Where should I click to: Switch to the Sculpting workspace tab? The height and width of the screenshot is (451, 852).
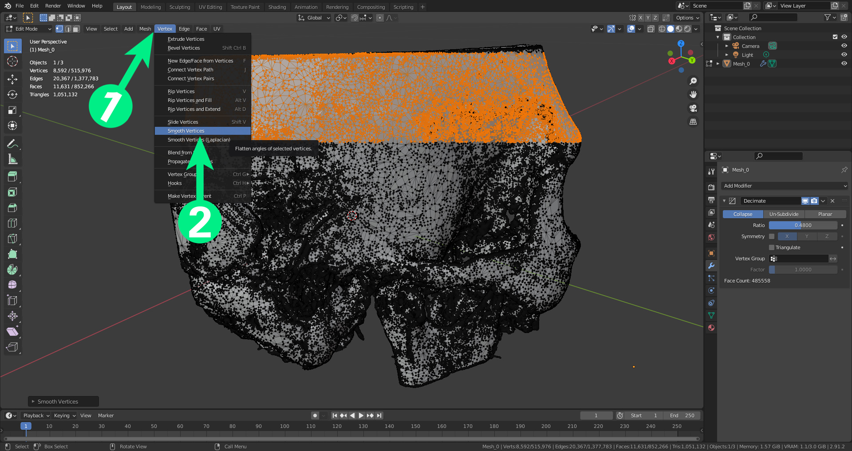179,7
